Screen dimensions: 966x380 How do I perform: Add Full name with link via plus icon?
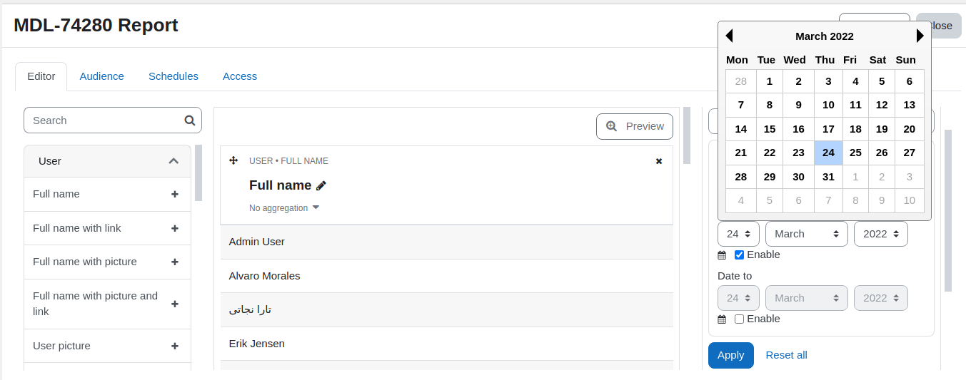tap(175, 228)
